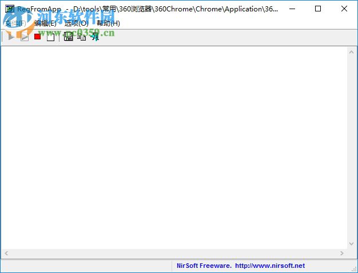Screen dimensions: 358x273
Task: Open the 帮助(H) menu
Action: pyautogui.click(x=108, y=23)
